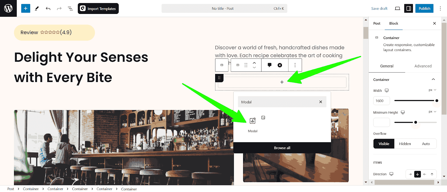Select the parent container block icon
Viewport: 447px width, 192px height.
(x=222, y=65)
